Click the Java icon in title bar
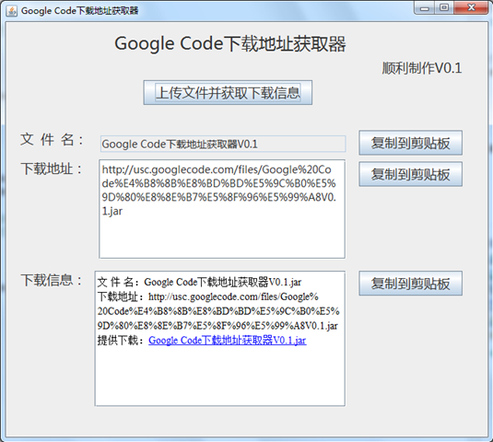The height and width of the screenshot is (442, 493). pos(12,11)
